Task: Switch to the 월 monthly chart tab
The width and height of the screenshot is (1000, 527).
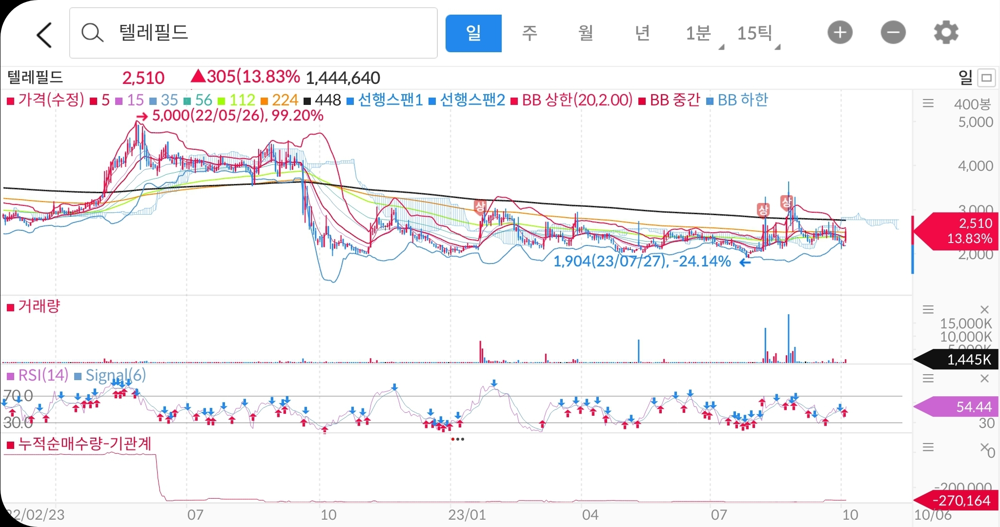Action: pyautogui.click(x=586, y=33)
